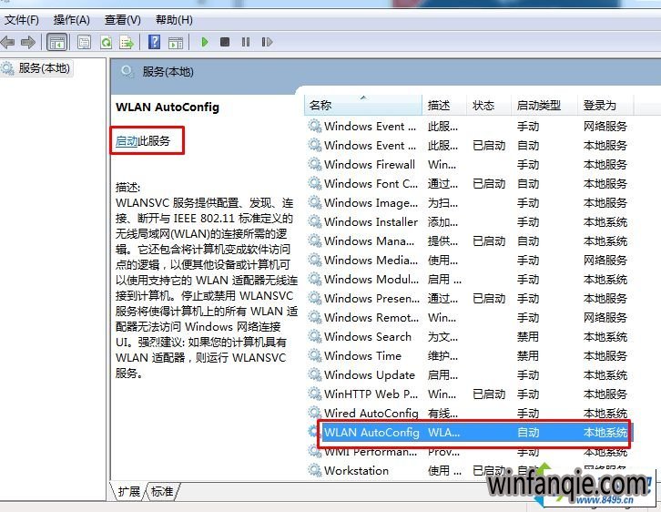Click the Export List toolbar icon

click(127, 42)
